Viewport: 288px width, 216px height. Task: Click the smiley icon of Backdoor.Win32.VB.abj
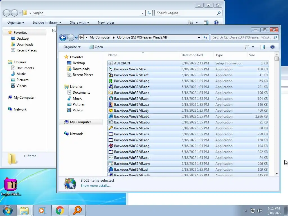(110, 110)
